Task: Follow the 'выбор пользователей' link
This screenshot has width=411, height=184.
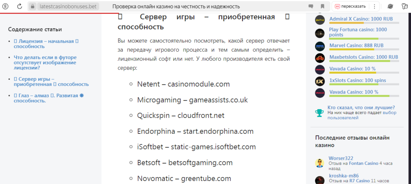Action: click(x=362, y=115)
